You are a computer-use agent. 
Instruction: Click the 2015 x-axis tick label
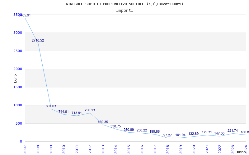tap(129, 149)
